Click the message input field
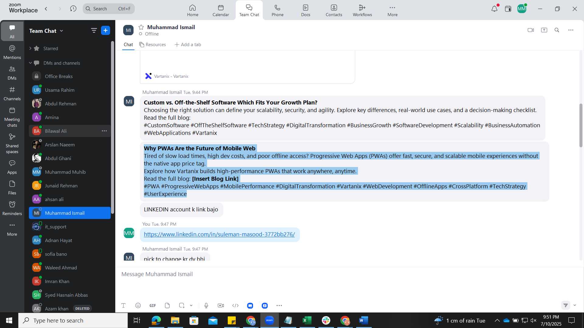584x328 pixels. click(349, 274)
